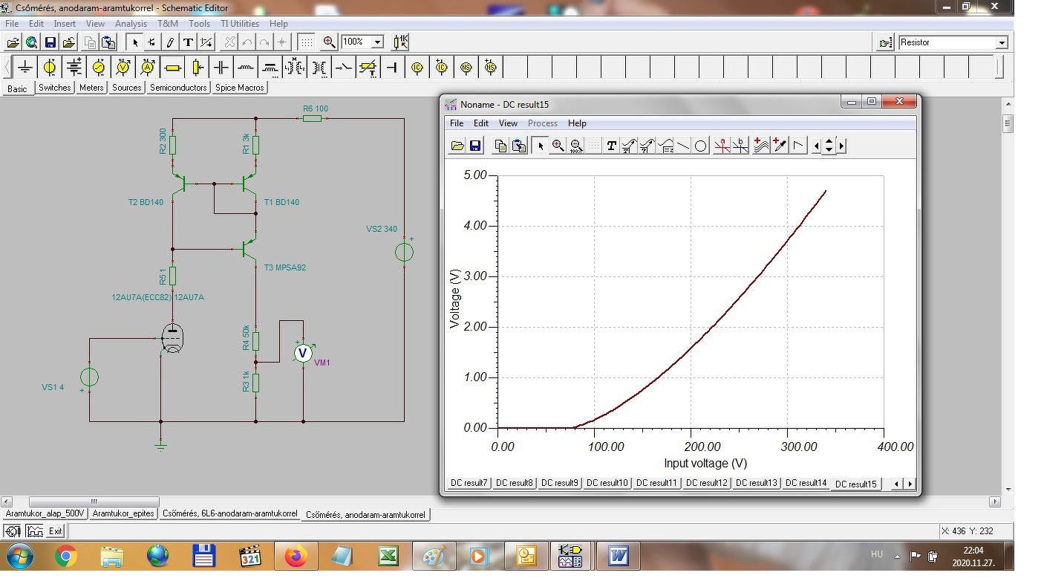Open the Analysis menu
The height and width of the screenshot is (584, 1044).
click(x=131, y=24)
